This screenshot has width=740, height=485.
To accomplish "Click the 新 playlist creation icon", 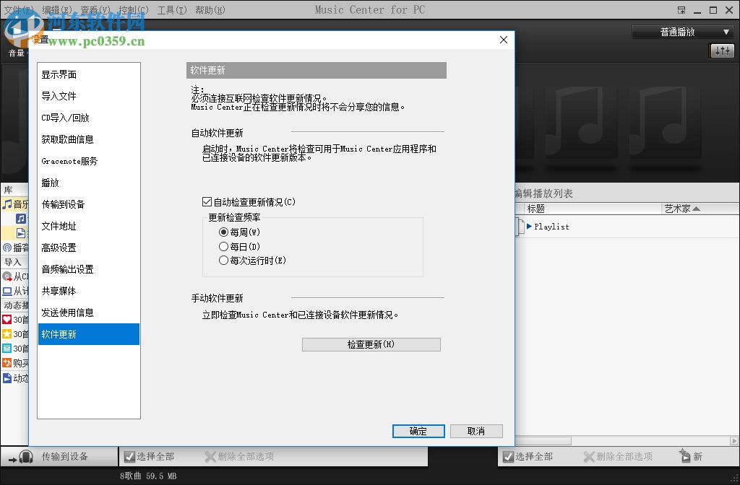I will 685,457.
